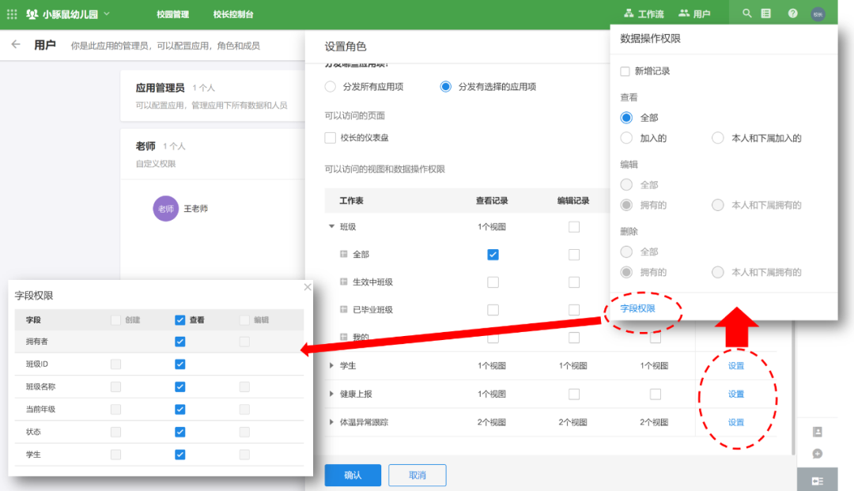Open the search in the top bar
The width and height of the screenshot is (854, 491).
746,13
